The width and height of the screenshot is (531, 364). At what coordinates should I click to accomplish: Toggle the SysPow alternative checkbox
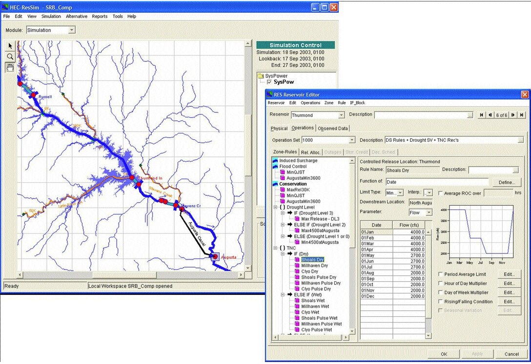[x=269, y=82]
